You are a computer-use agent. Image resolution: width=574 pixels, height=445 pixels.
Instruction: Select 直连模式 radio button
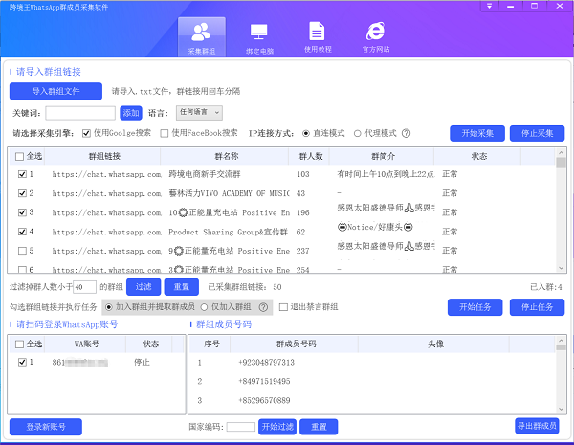[x=306, y=133]
